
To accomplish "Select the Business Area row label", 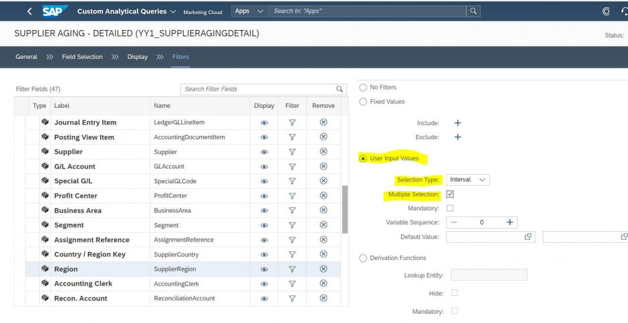I will [x=78, y=210].
